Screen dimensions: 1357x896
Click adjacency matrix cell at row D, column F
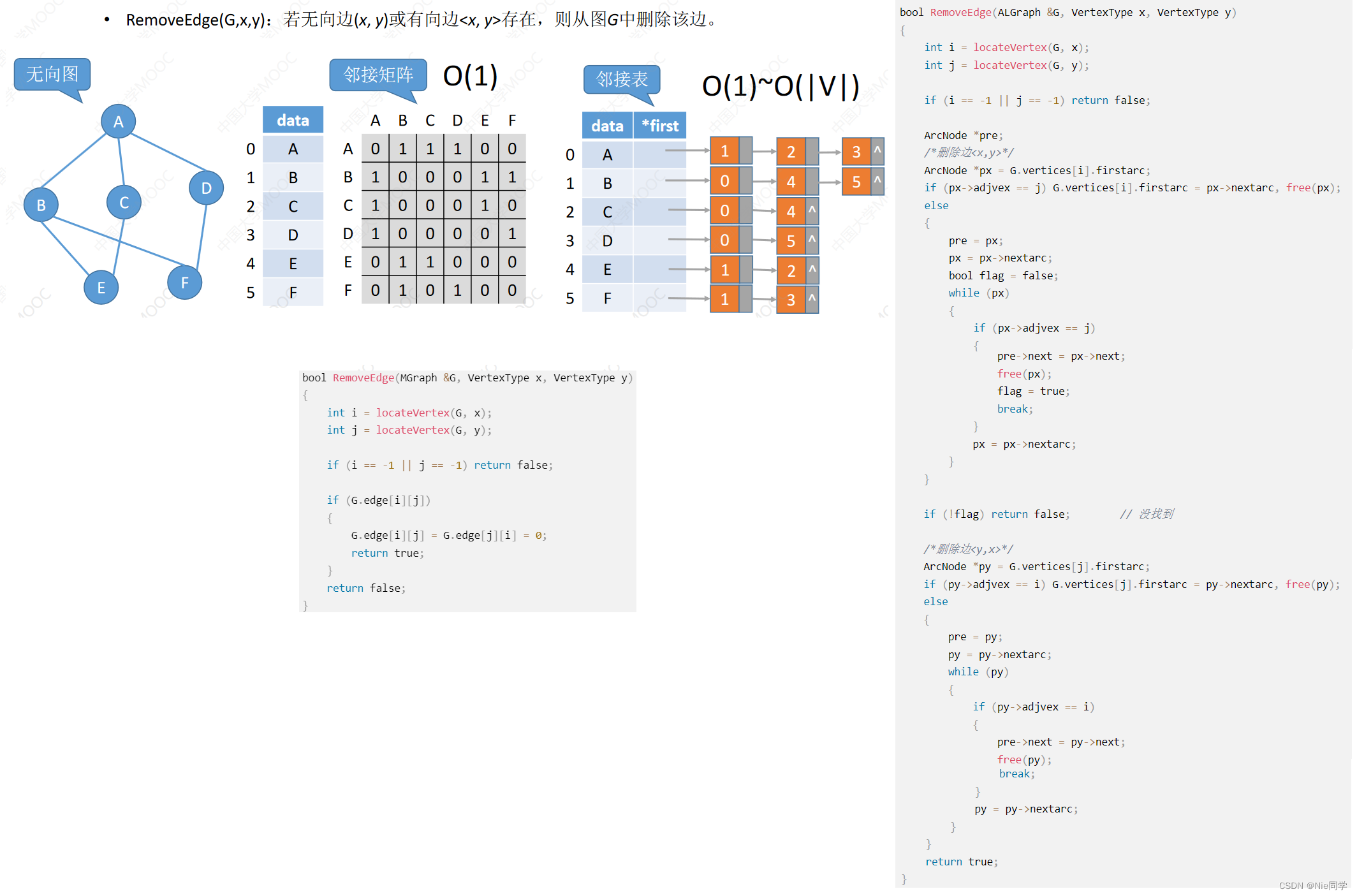tap(512, 233)
